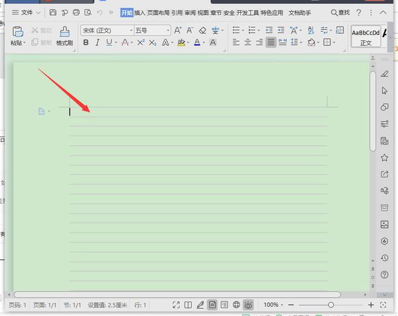
Task: Switch to the 插入 ribbon tab
Action: pos(139,13)
